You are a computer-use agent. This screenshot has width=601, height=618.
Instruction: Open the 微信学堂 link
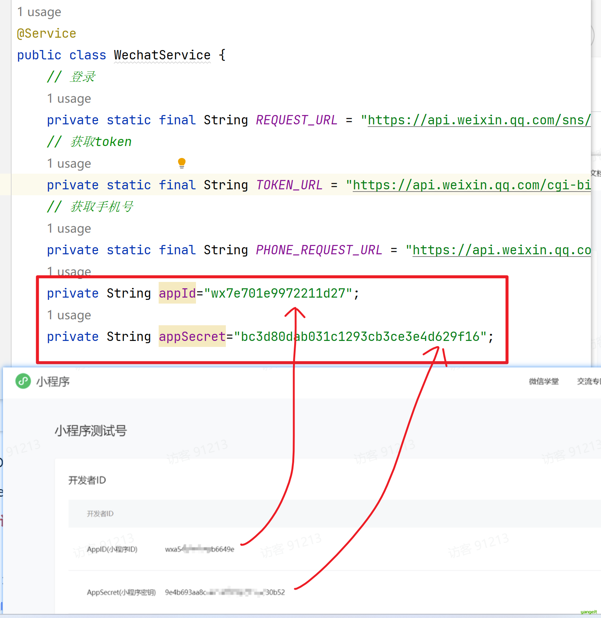coord(544,381)
